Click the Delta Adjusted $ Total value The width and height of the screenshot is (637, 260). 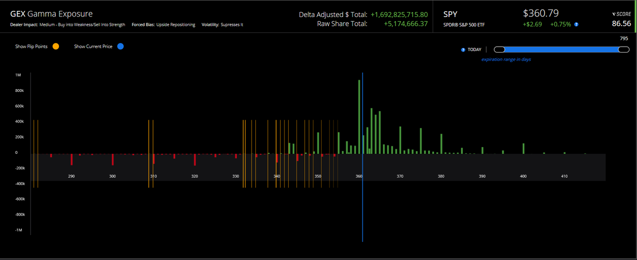click(399, 14)
